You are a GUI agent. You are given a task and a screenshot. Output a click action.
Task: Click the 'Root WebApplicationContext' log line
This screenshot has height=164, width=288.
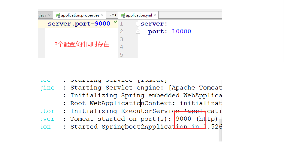[146, 103]
